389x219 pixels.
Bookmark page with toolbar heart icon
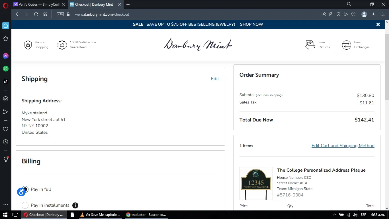[353, 14]
